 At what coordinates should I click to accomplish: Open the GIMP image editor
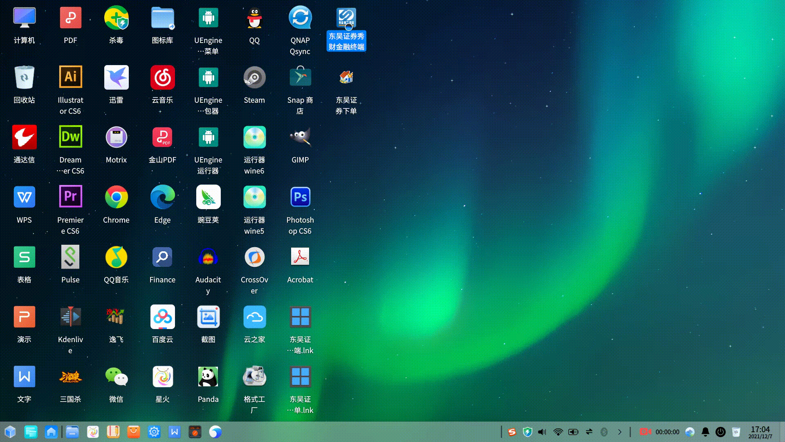coord(300,137)
